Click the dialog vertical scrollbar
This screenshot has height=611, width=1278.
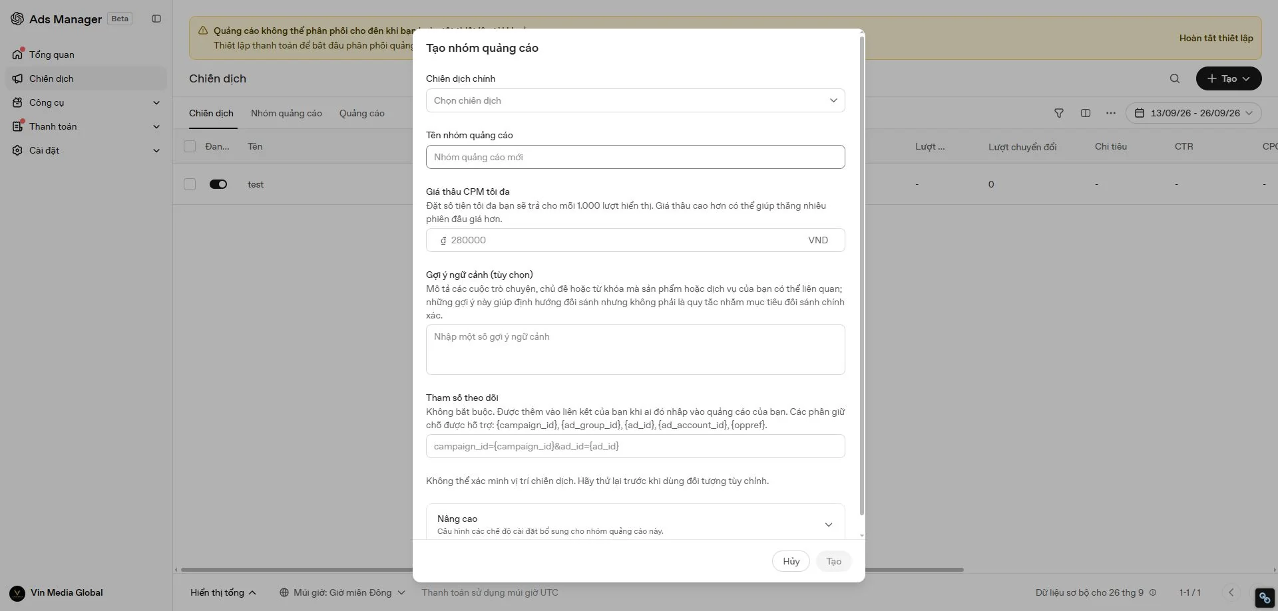pyautogui.click(x=862, y=276)
